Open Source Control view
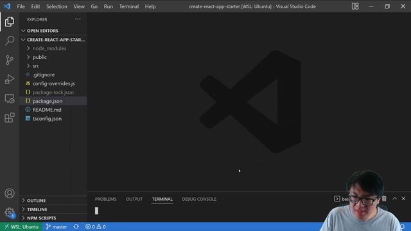 click(10, 60)
